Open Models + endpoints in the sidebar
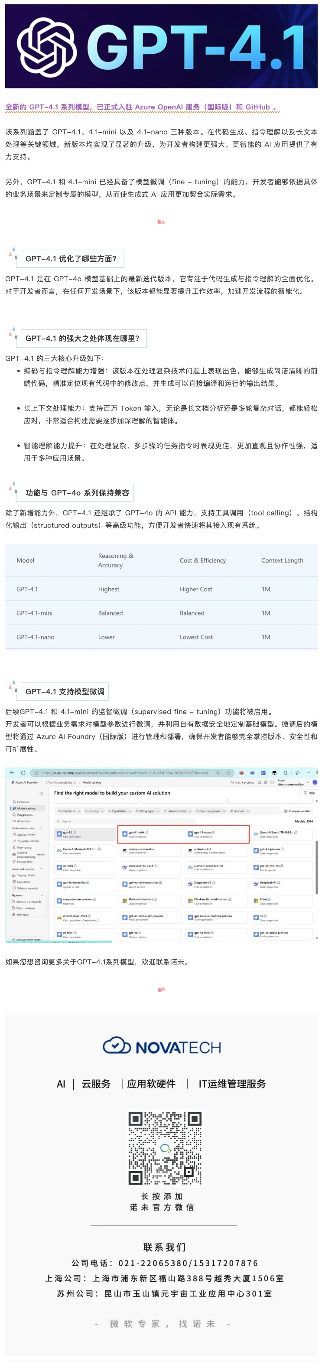The image size is (325, 1361). point(26,902)
